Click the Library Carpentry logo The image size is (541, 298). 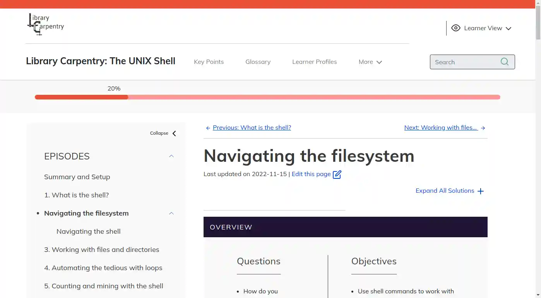[45, 24]
